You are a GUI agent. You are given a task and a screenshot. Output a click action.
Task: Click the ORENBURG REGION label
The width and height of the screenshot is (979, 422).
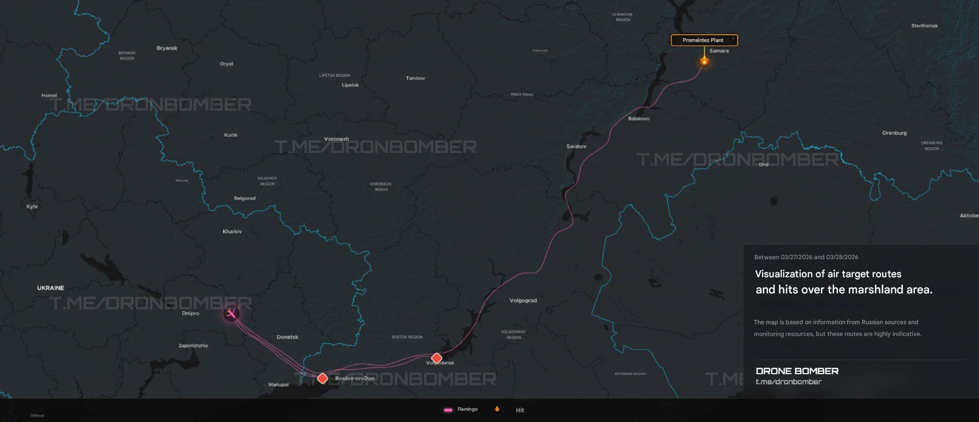pyautogui.click(x=932, y=146)
